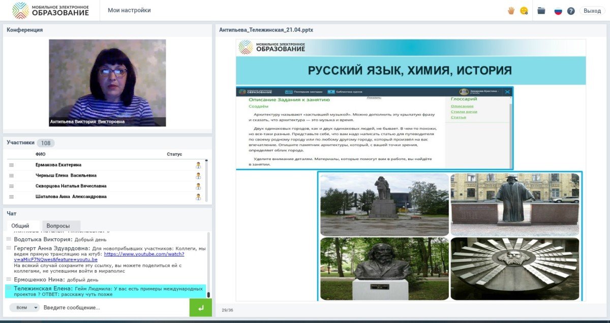
Task: Open the Всем recipient dropdown
Action: tap(24, 307)
